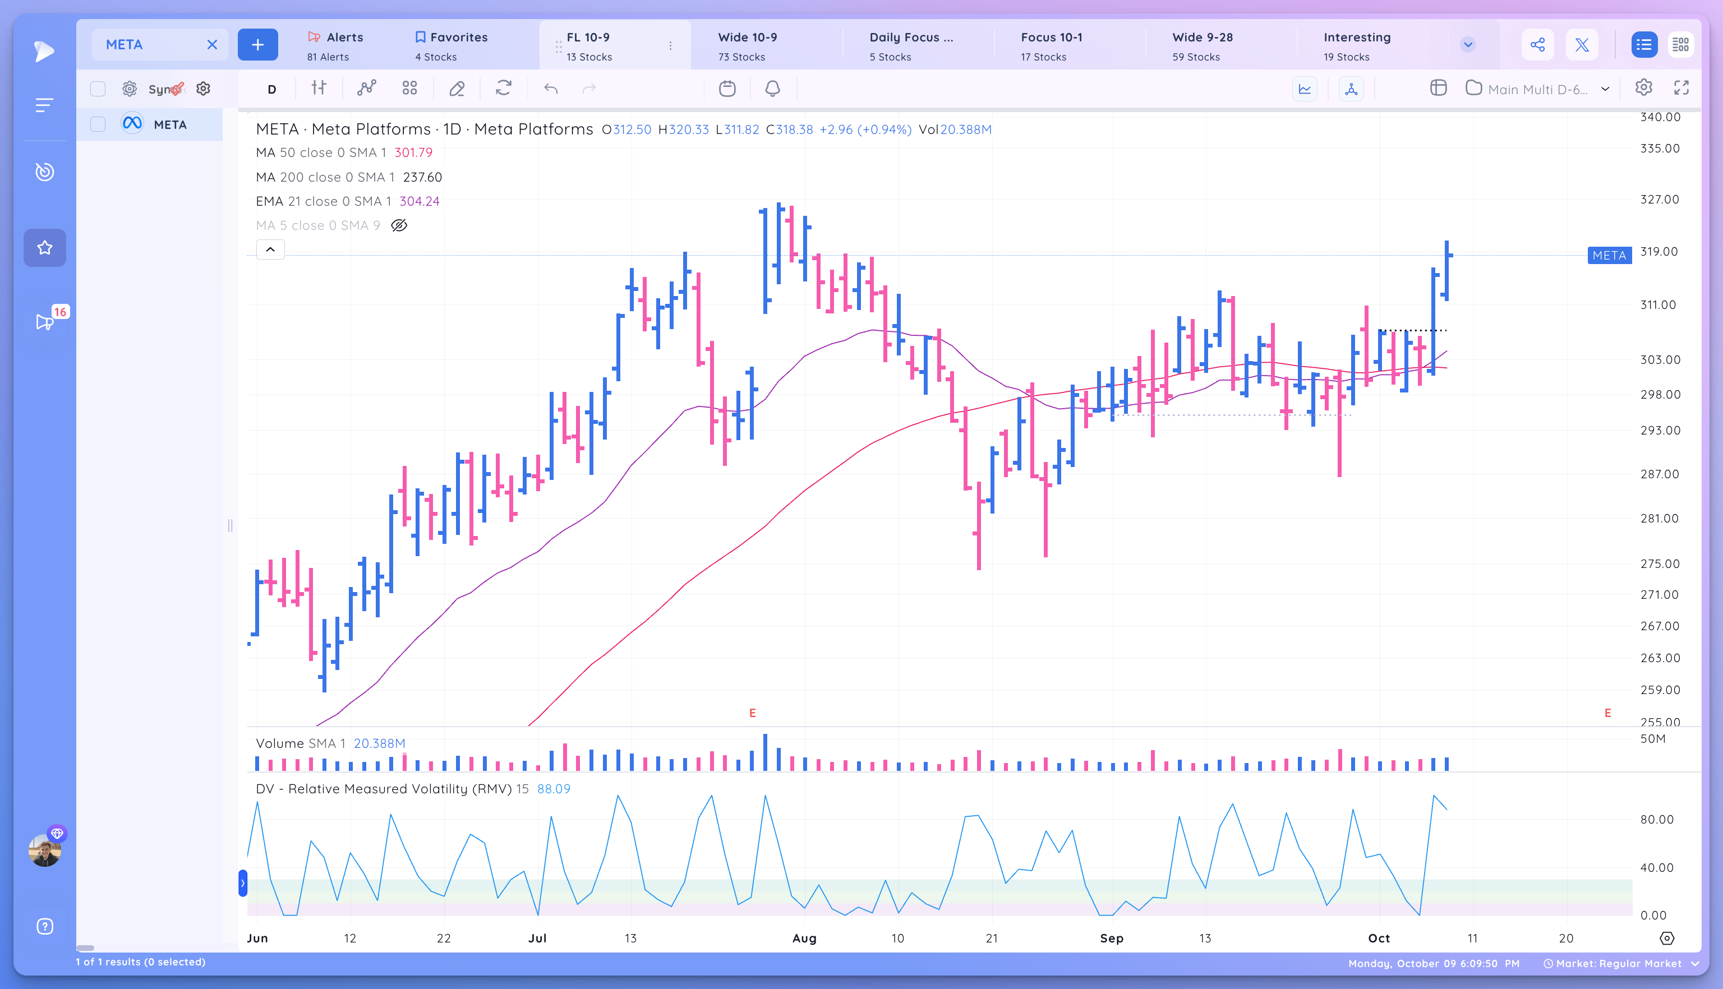This screenshot has width=1723, height=989.
Task: Click the refresh/replay arrows icon
Action: (x=504, y=89)
